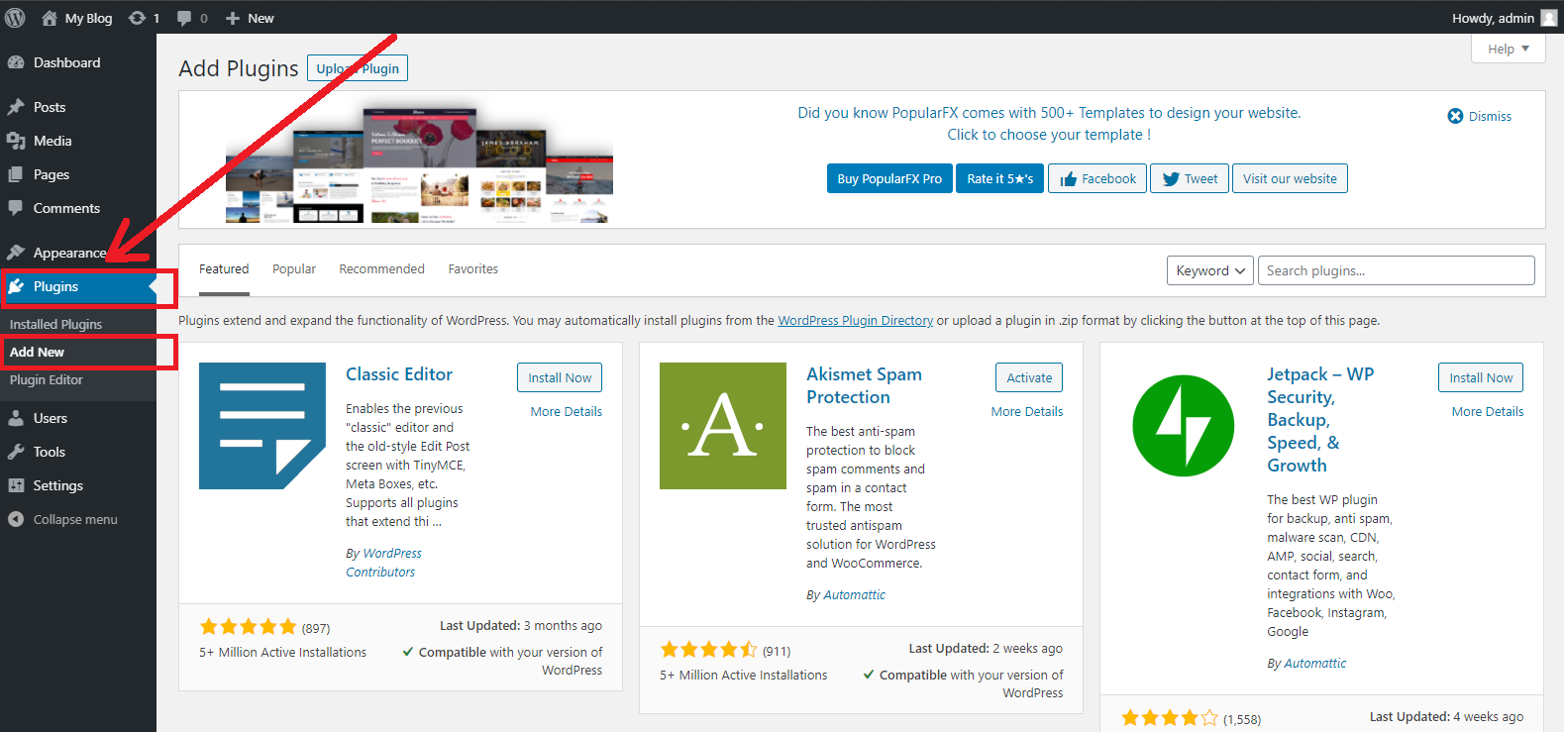Click the Jetpack plugin icon

1183,426
